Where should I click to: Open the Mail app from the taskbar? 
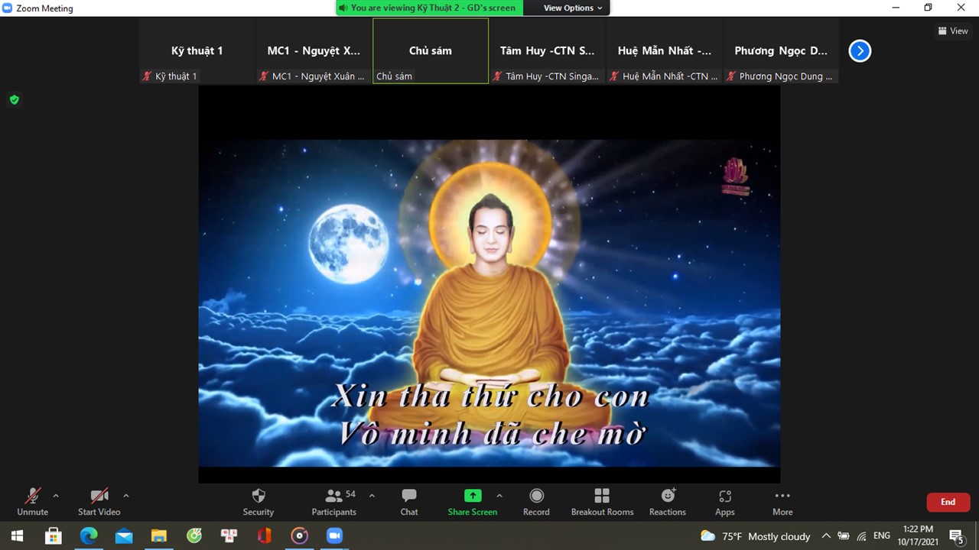[124, 536]
